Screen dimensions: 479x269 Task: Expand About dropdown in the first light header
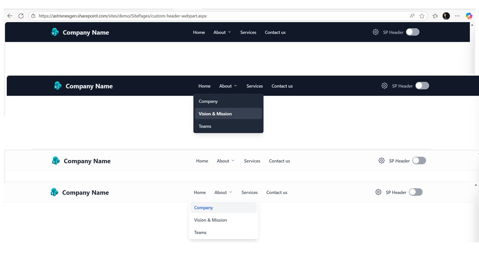point(225,161)
